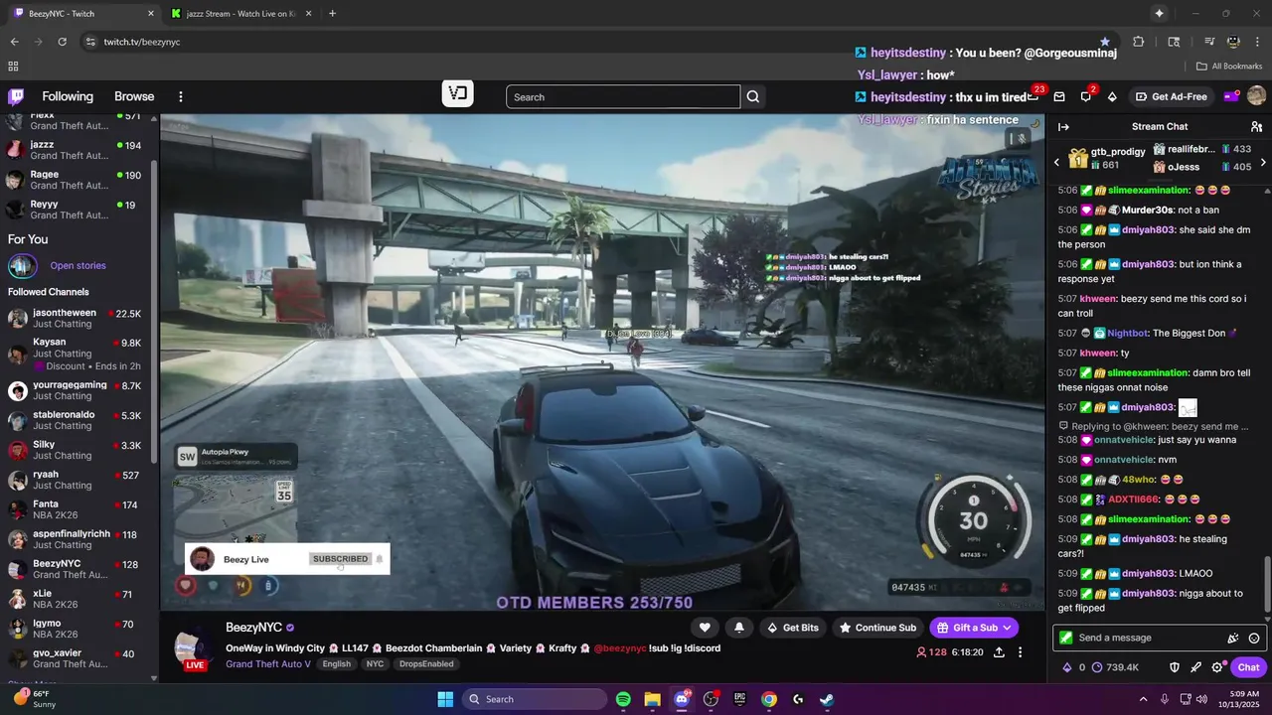Screen dimensions: 1272x715
Task: Open BeezyNYC channel avatar with LIVE badge
Action: pyautogui.click(x=193, y=647)
